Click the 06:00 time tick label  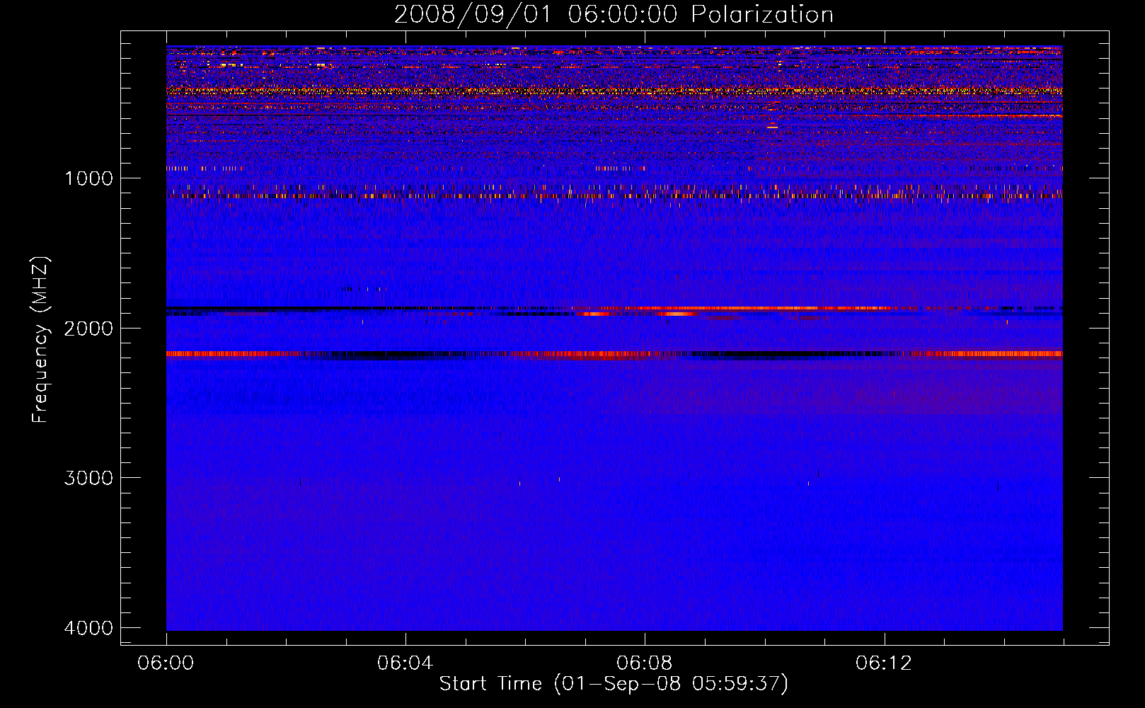tap(166, 663)
